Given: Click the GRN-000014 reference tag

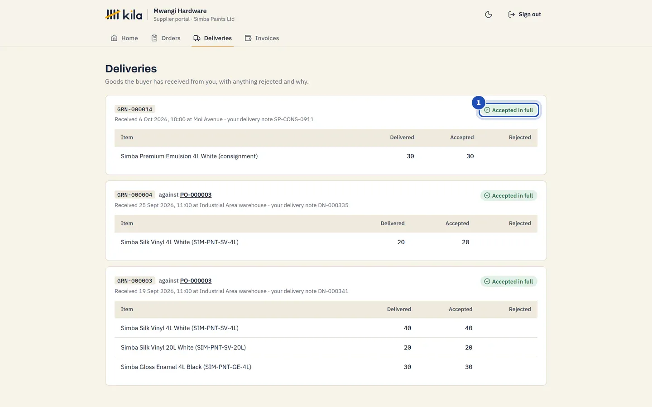Looking at the screenshot, I should pos(135,109).
